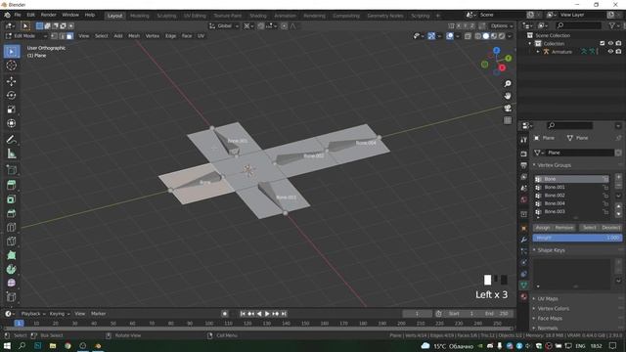Viewport: 626px width, 352px height.
Task: Select the Add Cube tool
Action: pos(11,169)
